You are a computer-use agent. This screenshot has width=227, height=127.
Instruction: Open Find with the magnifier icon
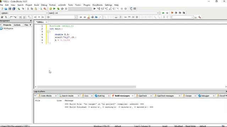click(41, 9)
